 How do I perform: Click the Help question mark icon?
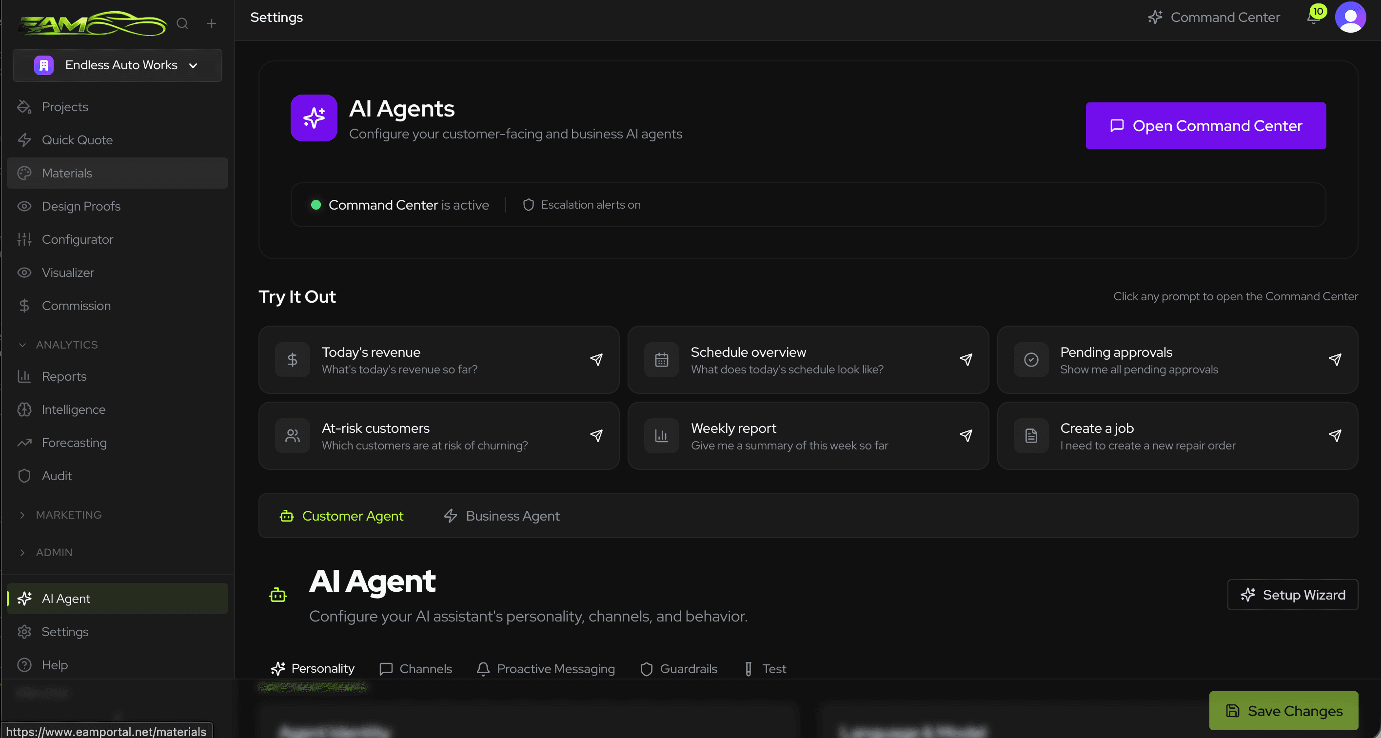click(x=24, y=665)
